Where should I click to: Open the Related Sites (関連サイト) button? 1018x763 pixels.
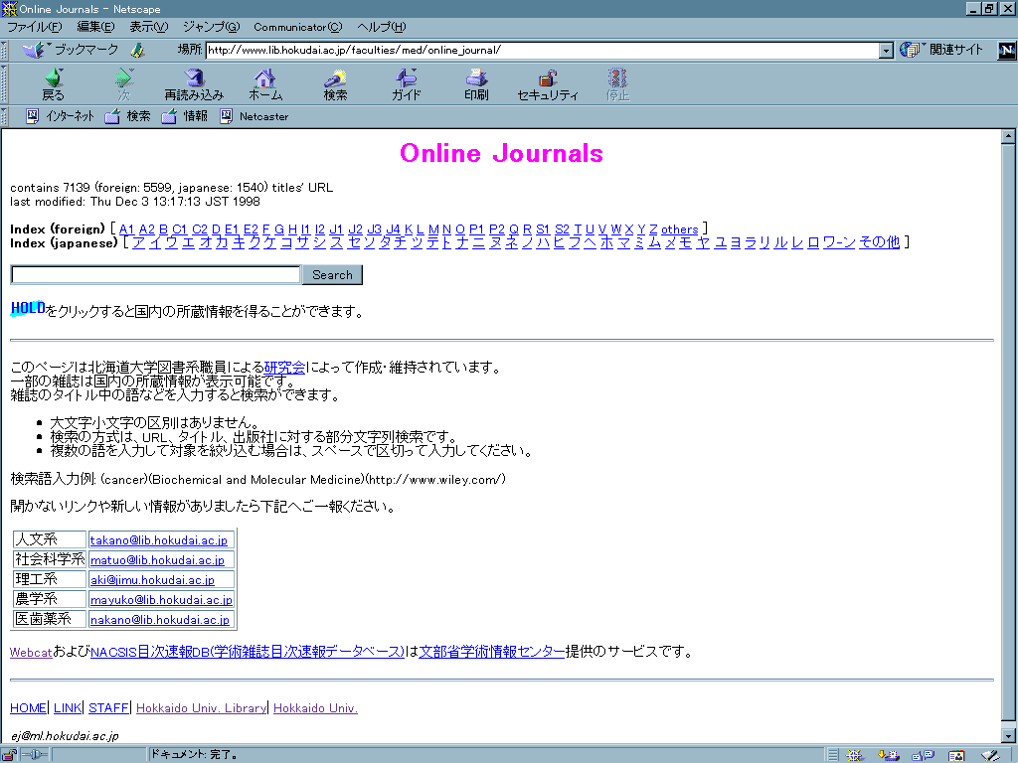tap(942, 50)
